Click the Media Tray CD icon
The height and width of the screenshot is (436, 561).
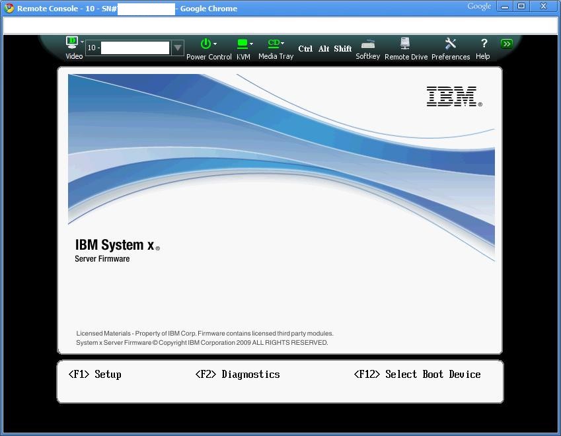[x=274, y=44]
